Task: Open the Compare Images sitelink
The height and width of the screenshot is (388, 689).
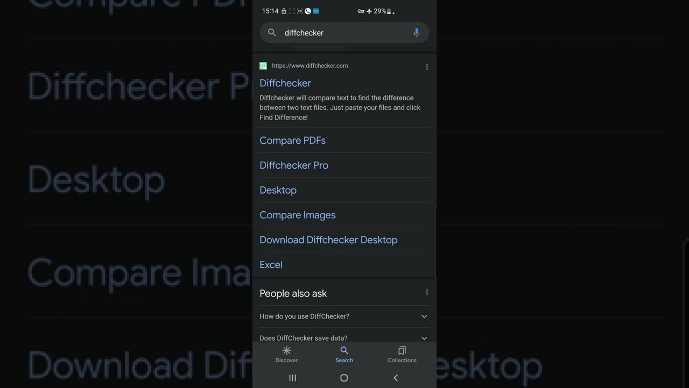Action: point(297,214)
